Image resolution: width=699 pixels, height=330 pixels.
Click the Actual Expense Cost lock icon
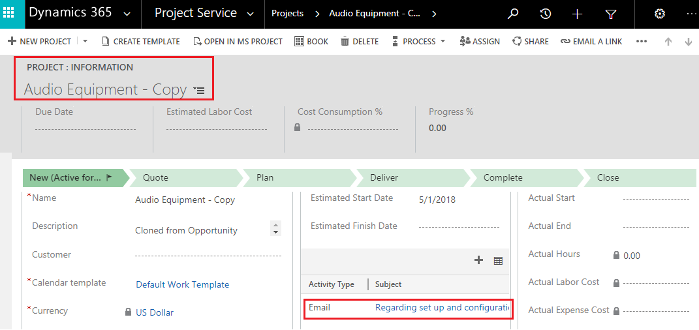pyautogui.click(x=617, y=311)
